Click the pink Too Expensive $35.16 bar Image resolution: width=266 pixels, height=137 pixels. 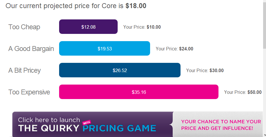pos(139,92)
